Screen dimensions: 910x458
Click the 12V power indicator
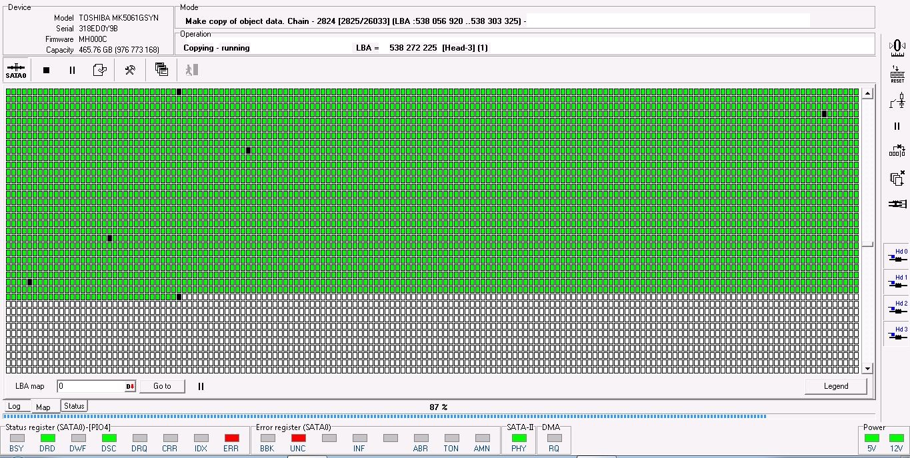point(897,438)
